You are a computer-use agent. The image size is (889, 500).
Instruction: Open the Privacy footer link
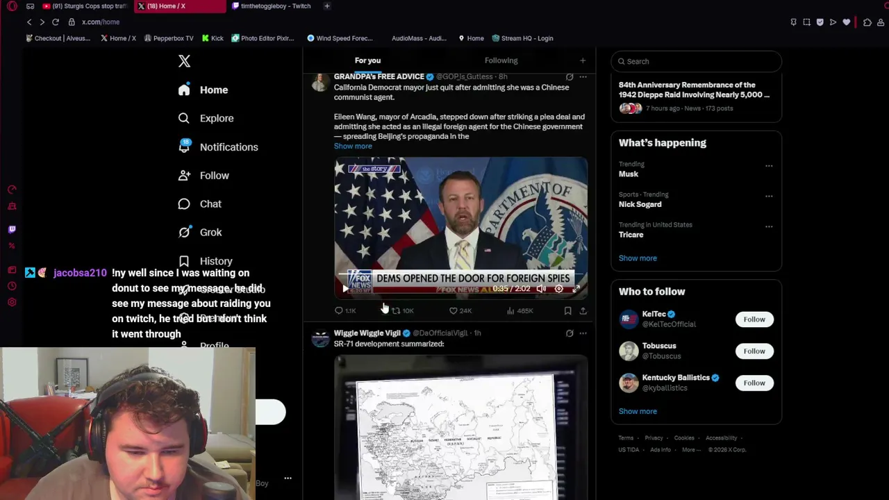[654, 438]
